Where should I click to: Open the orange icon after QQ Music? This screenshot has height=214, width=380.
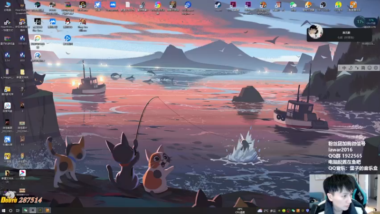[353, 6]
